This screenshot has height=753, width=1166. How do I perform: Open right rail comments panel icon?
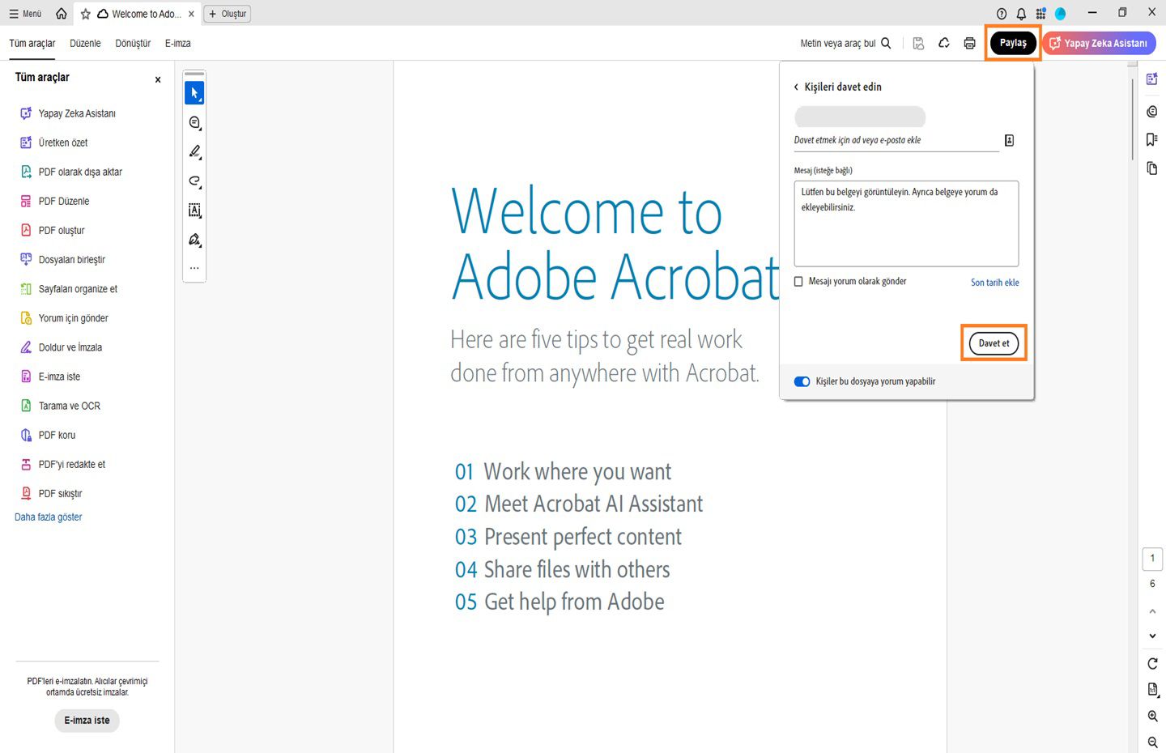[1152, 112]
